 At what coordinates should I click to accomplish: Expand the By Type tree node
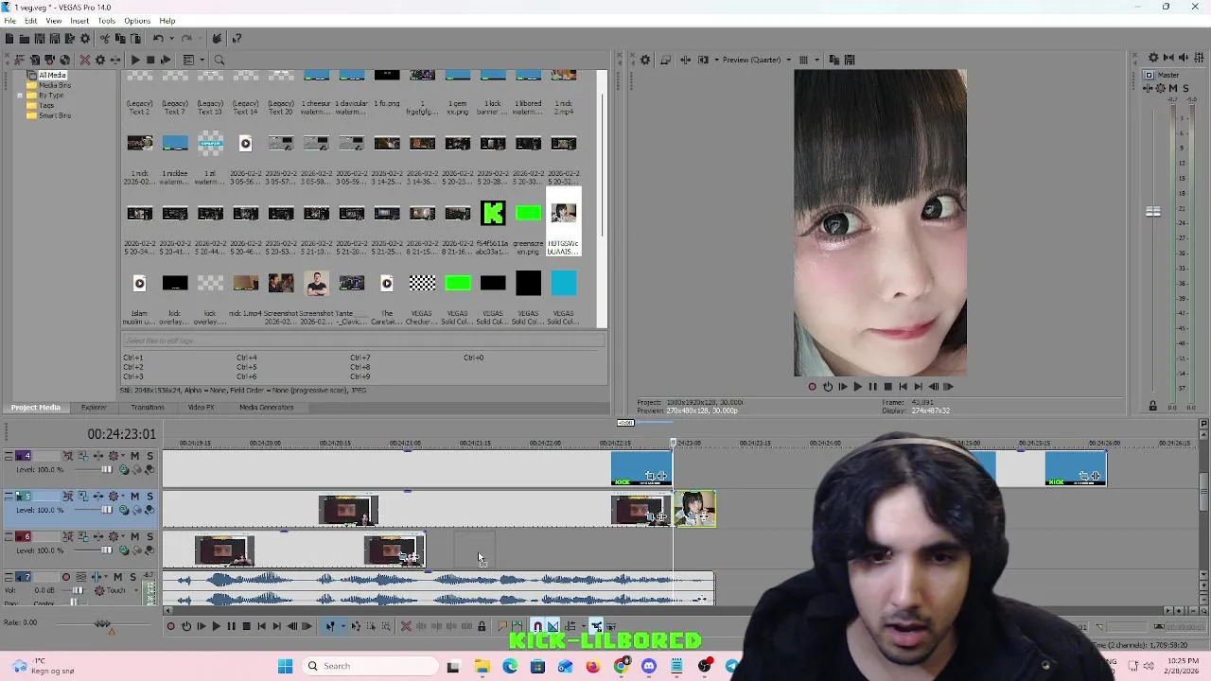(x=20, y=96)
